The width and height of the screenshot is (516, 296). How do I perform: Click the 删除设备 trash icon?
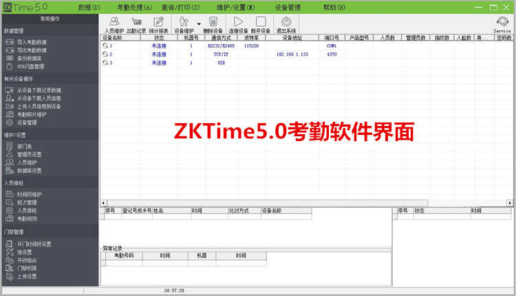(213, 25)
